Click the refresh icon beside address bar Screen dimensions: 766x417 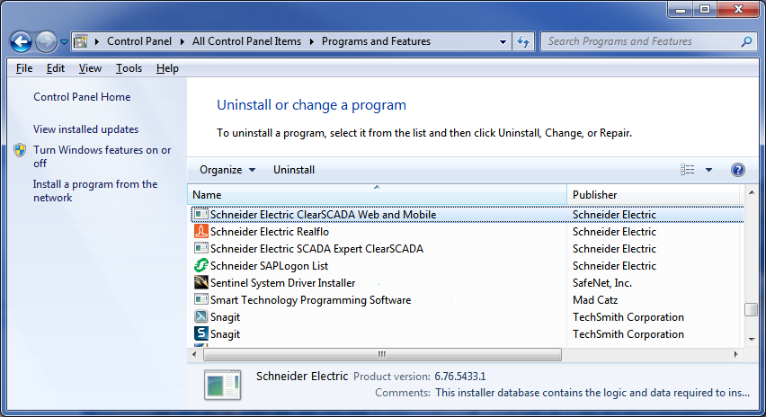click(x=523, y=42)
